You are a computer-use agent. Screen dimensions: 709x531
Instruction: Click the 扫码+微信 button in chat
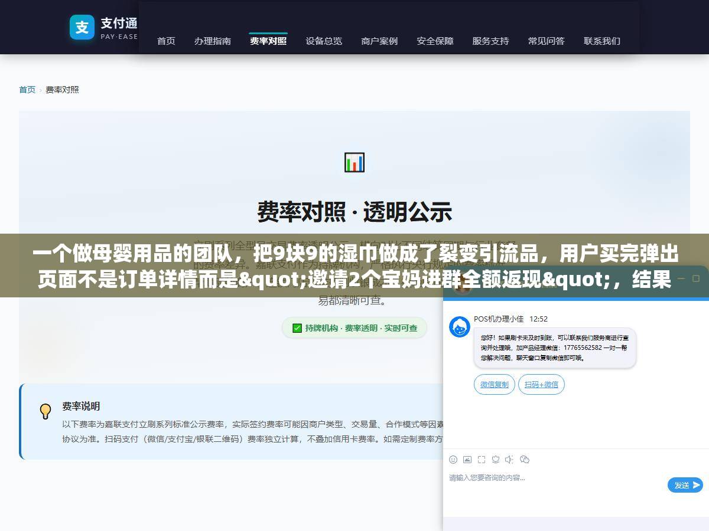pos(541,385)
